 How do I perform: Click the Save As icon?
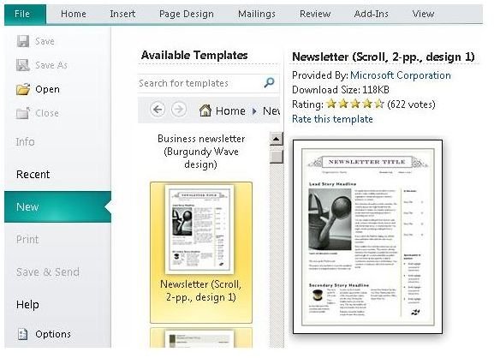pyautogui.click(x=22, y=65)
